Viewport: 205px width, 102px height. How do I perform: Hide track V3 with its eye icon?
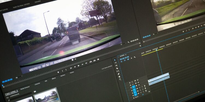pyautogui.click(x=138, y=80)
